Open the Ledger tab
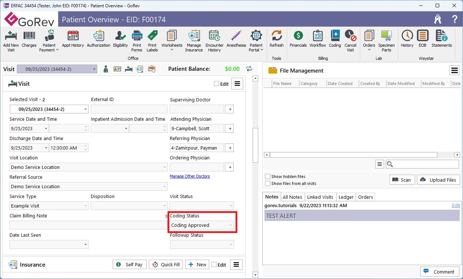The image size is (463, 279). (x=346, y=197)
